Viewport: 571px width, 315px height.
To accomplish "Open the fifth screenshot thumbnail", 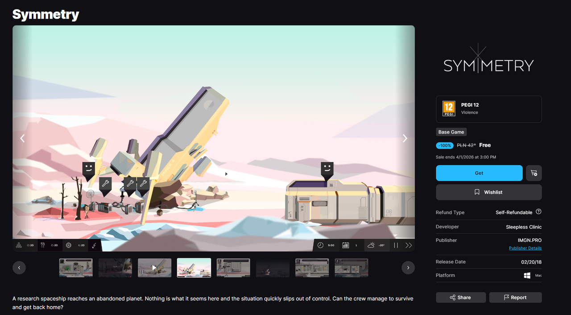I will [233, 268].
